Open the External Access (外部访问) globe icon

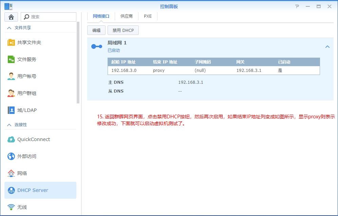click(11, 156)
